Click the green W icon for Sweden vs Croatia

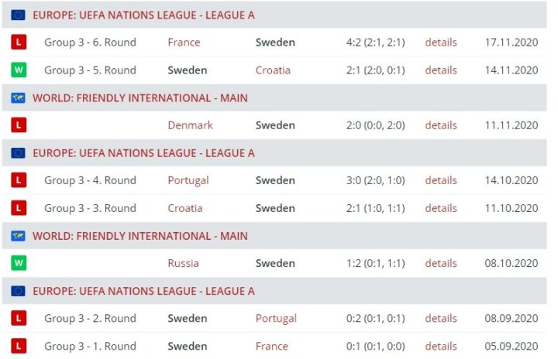tap(19, 70)
